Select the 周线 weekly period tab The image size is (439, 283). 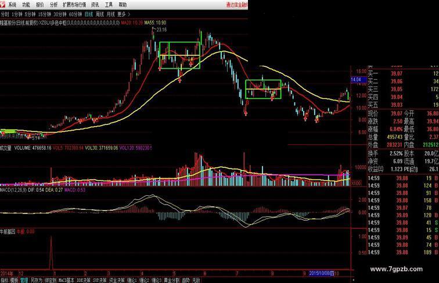click(100, 14)
